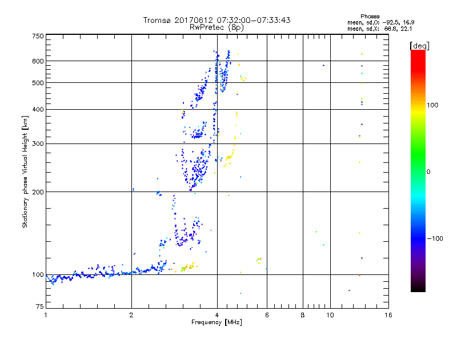457x343 pixels.
Task: Click the 200 tick on the height axis
Action: tap(38, 192)
